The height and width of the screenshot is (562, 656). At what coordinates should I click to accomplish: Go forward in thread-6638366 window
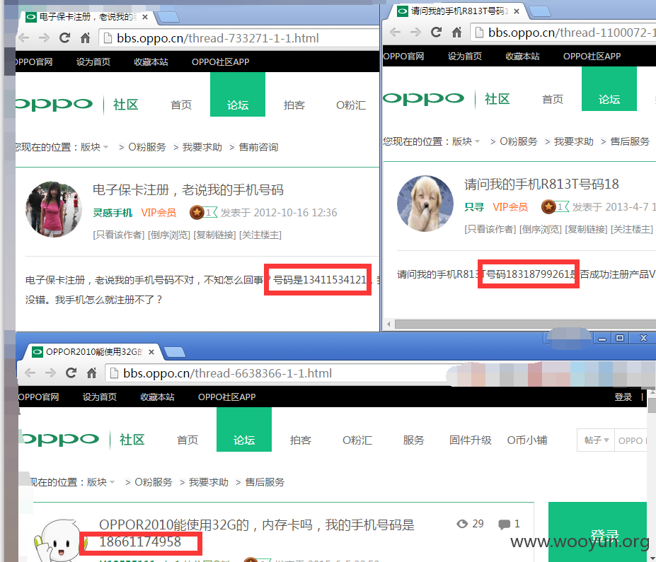pyautogui.click(x=50, y=373)
